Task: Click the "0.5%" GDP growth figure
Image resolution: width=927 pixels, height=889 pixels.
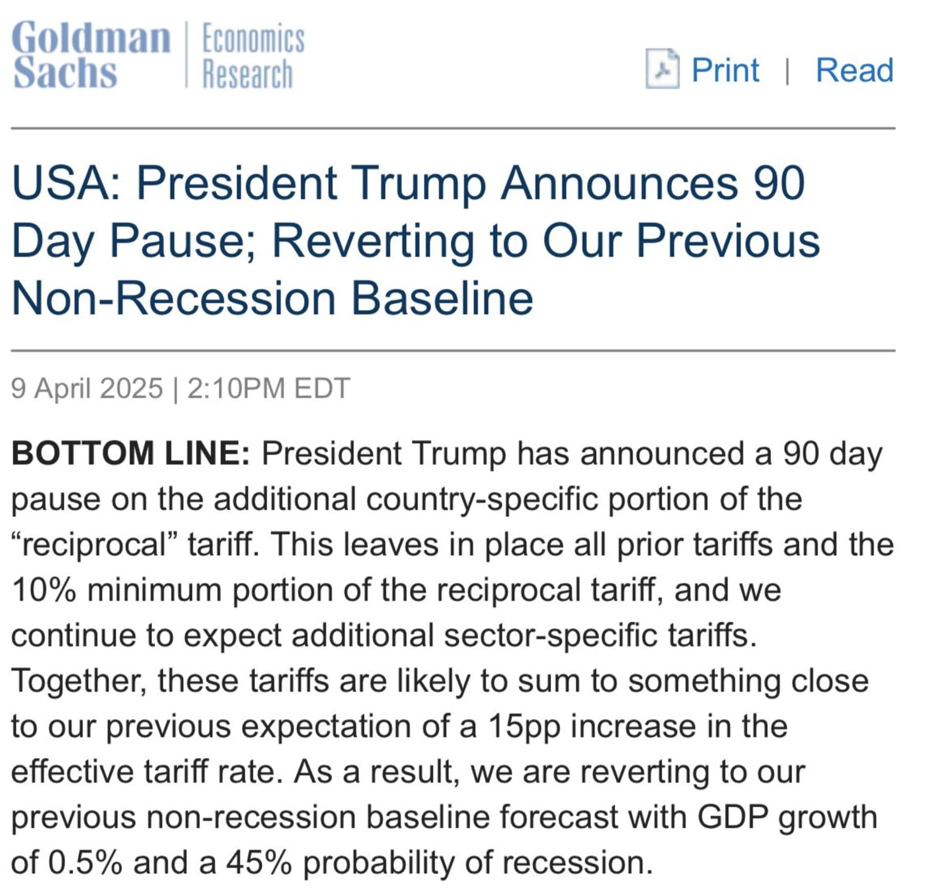Action: [x=85, y=863]
